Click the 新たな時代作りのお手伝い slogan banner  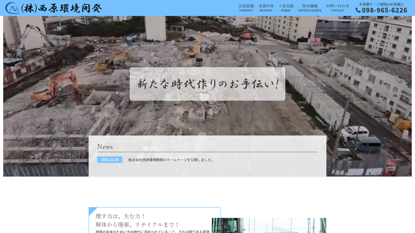coord(207,84)
